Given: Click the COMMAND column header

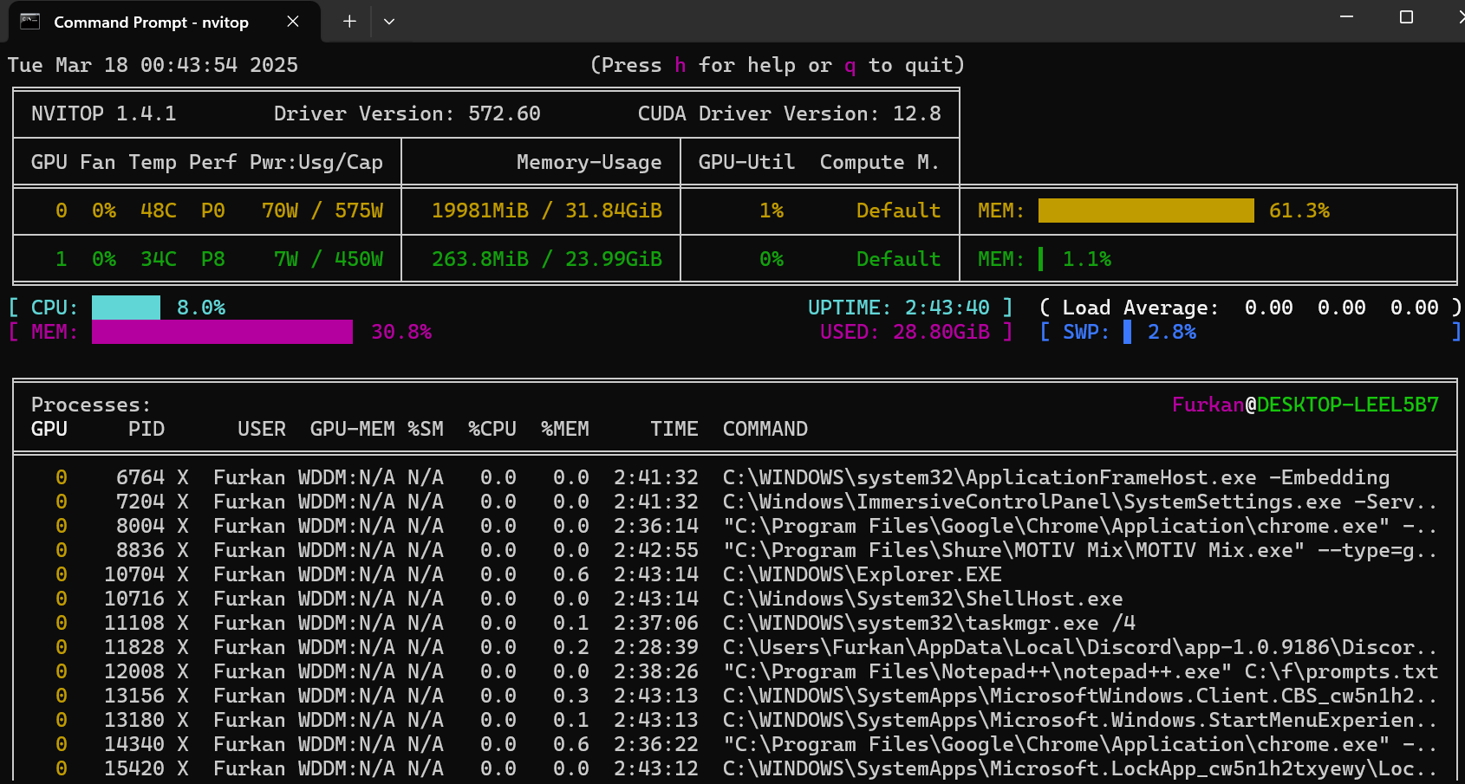Looking at the screenshot, I should click(x=765, y=429).
